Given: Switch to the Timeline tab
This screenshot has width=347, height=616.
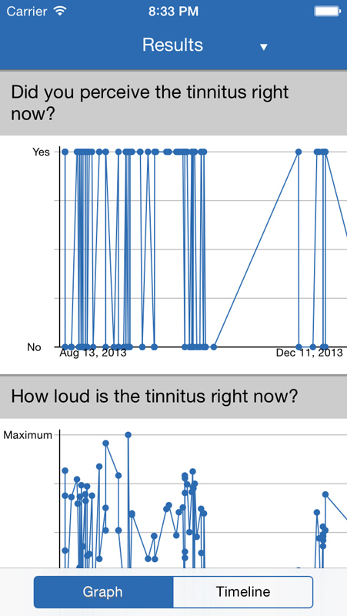Looking at the screenshot, I should [x=243, y=591].
